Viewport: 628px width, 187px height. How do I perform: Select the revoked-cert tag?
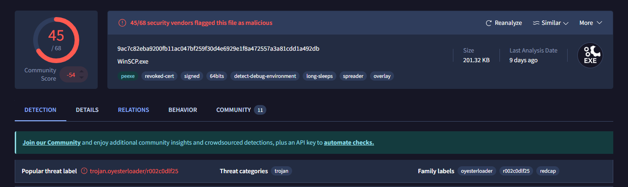tap(159, 76)
